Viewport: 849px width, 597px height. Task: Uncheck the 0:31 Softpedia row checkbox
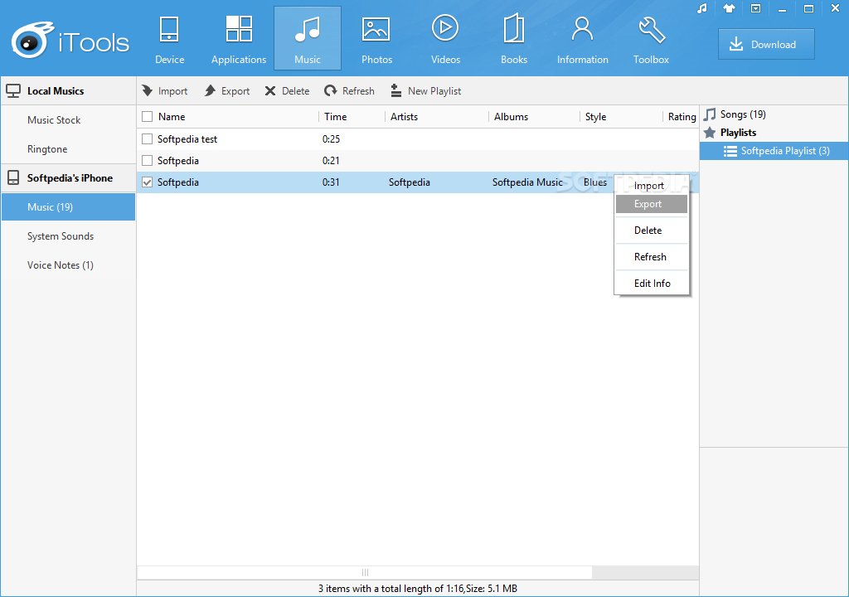tap(148, 182)
